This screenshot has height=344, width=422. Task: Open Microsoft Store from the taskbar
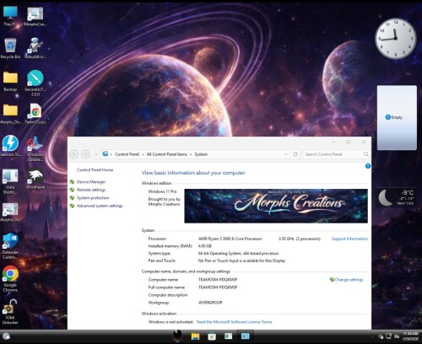pyautogui.click(x=212, y=336)
